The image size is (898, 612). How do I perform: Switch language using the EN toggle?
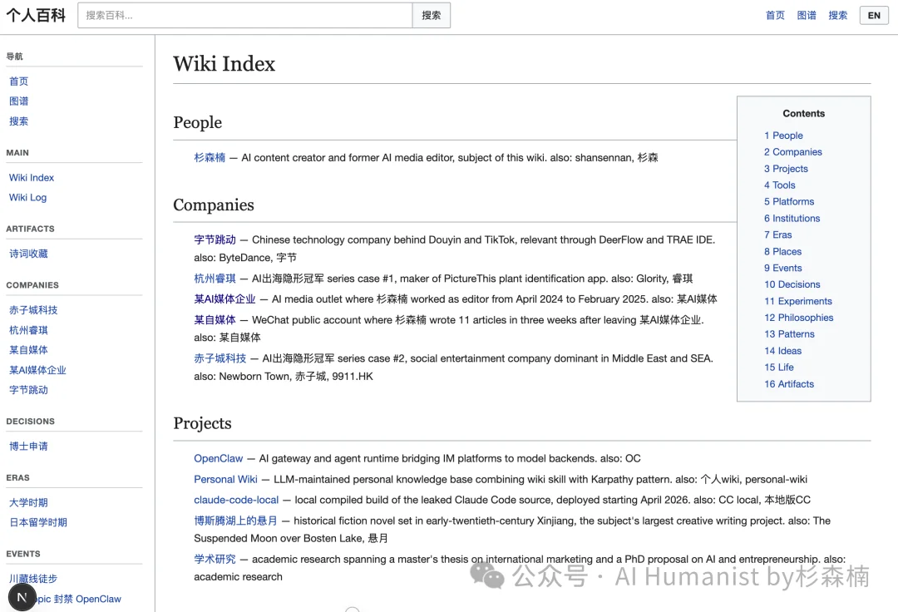click(x=874, y=15)
